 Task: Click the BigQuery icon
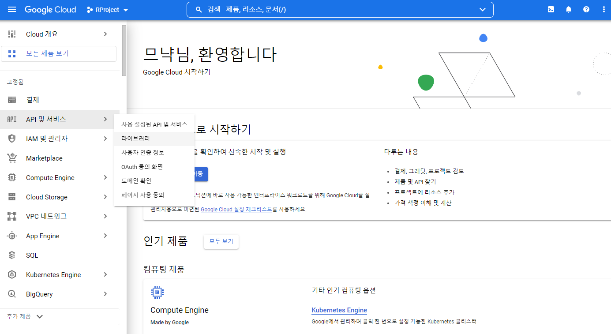pos(12,294)
